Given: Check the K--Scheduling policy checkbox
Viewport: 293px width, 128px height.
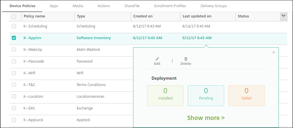Looking at the screenshot, I should coord(14,26).
